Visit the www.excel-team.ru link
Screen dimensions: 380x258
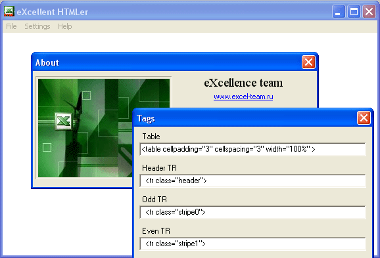[243, 97]
